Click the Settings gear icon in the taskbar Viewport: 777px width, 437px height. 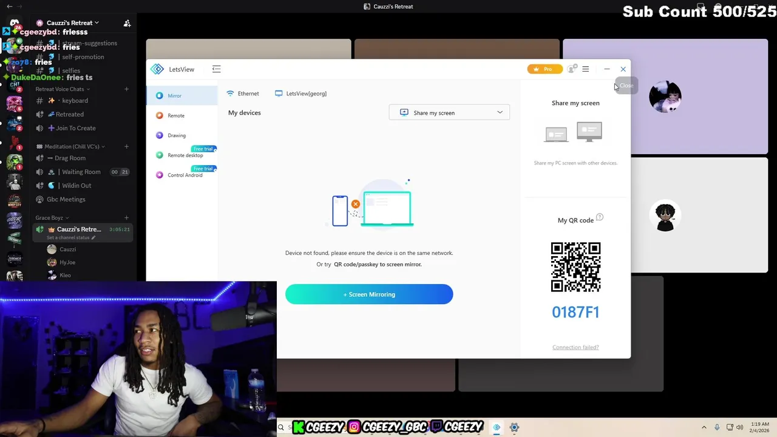514,427
